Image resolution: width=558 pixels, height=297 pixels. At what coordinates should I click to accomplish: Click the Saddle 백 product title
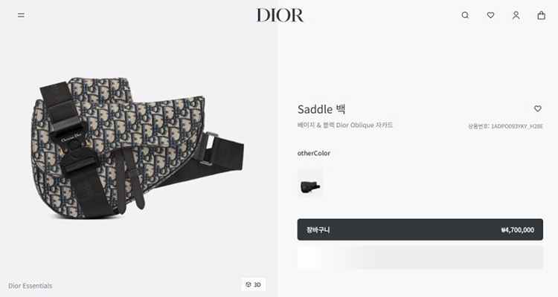click(x=321, y=109)
